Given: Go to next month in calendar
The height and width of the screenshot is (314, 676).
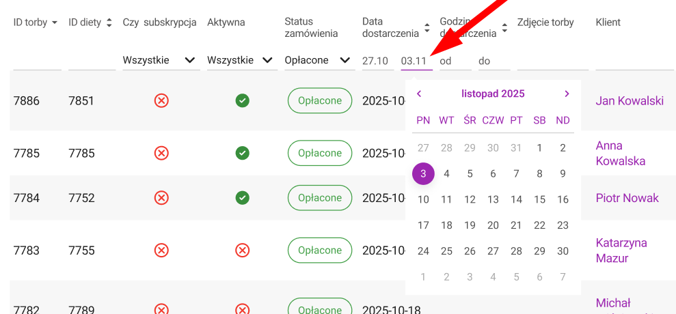Looking at the screenshot, I should click(x=567, y=94).
